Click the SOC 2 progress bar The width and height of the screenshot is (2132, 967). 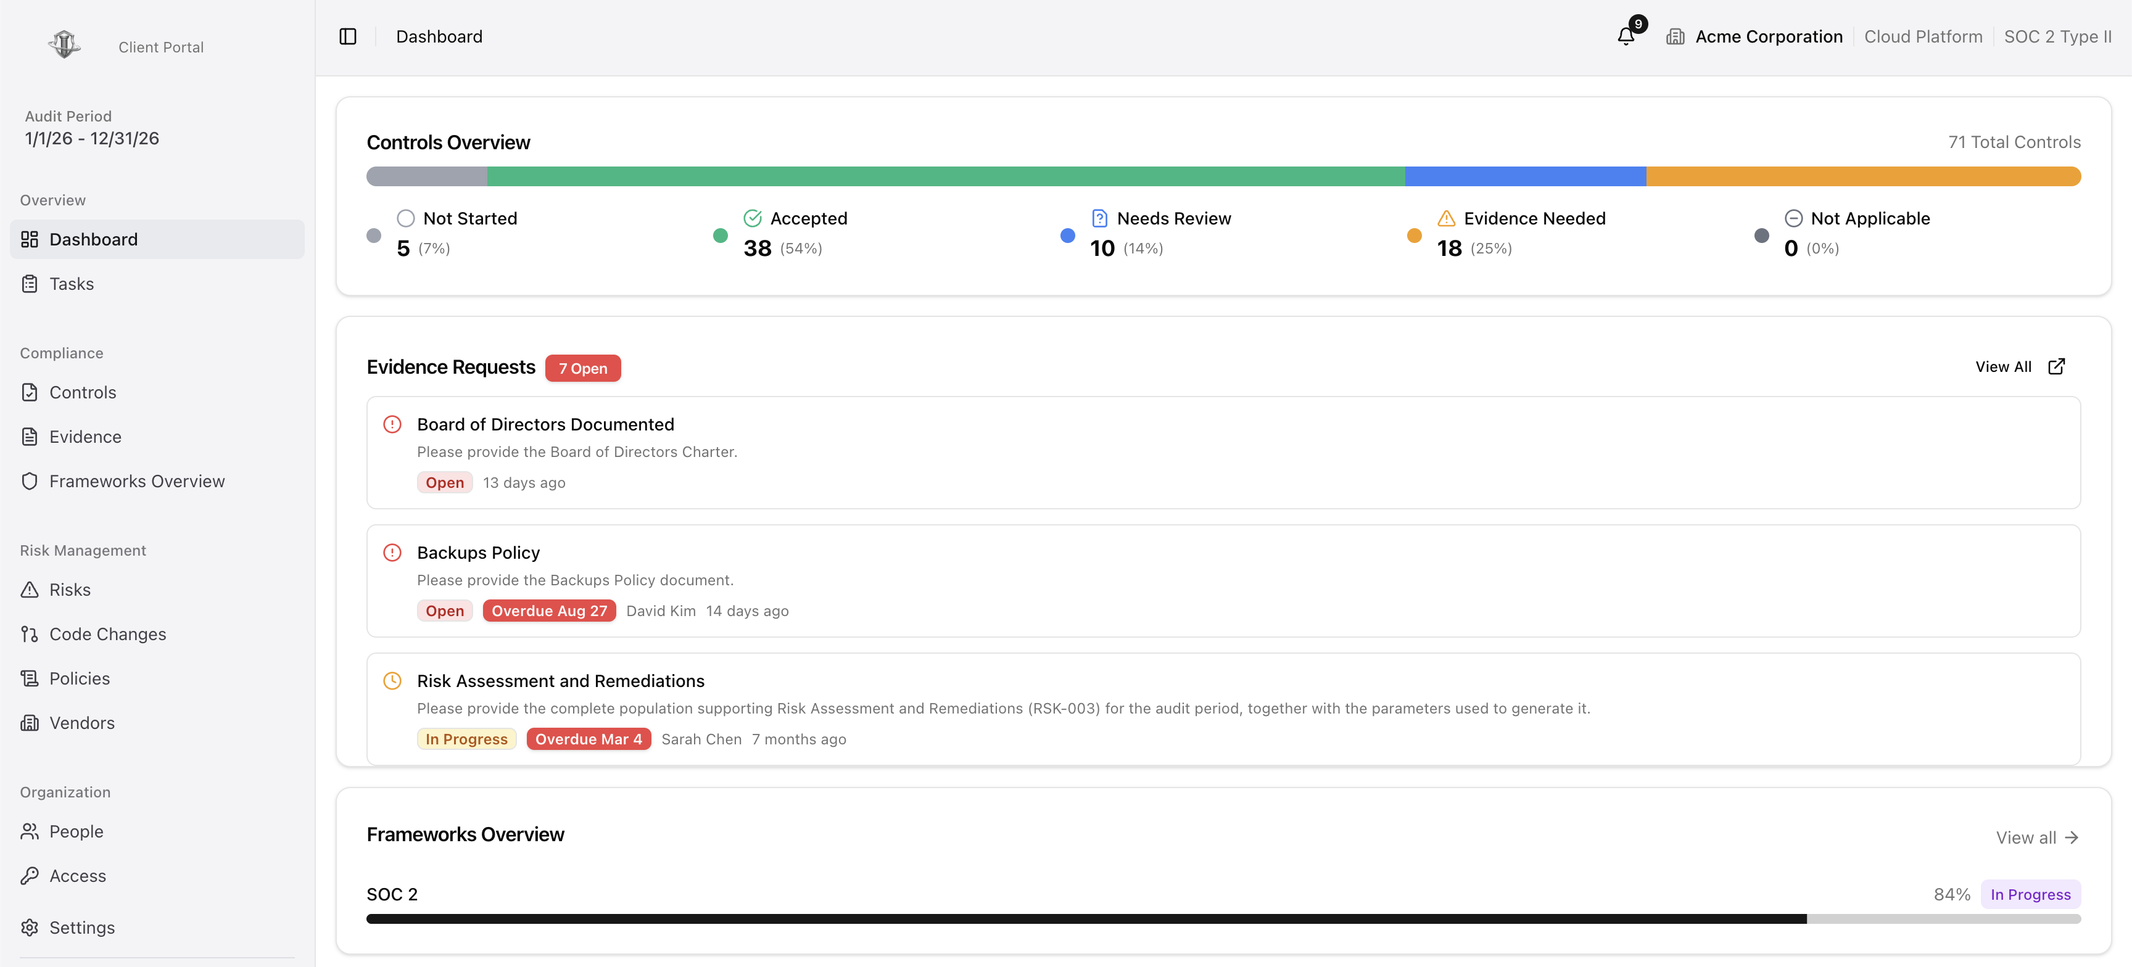(1223, 919)
